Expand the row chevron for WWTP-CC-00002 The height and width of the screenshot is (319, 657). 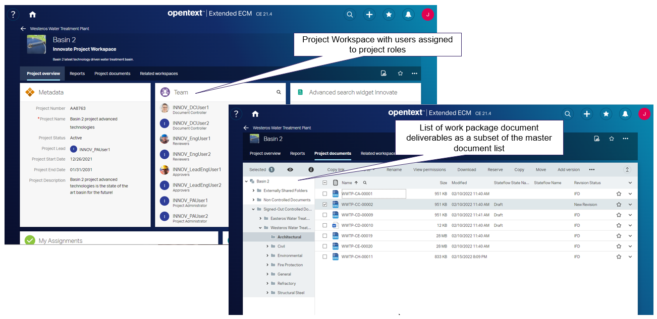tap(630, 205)
